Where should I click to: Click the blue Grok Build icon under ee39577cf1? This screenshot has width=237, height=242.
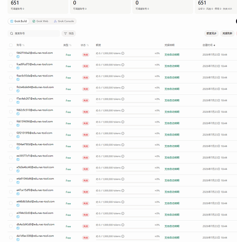click(18, 160)
